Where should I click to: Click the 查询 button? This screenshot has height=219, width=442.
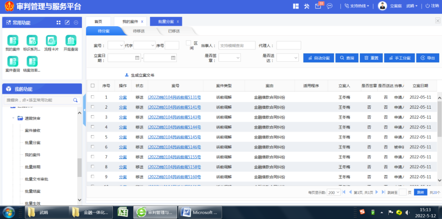(x=347, y=58)
